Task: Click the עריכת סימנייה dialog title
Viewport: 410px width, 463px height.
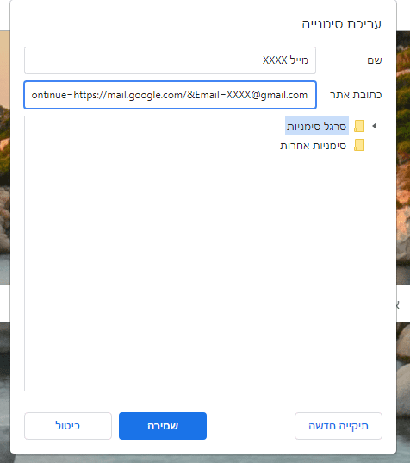Action: coord(341,23)
